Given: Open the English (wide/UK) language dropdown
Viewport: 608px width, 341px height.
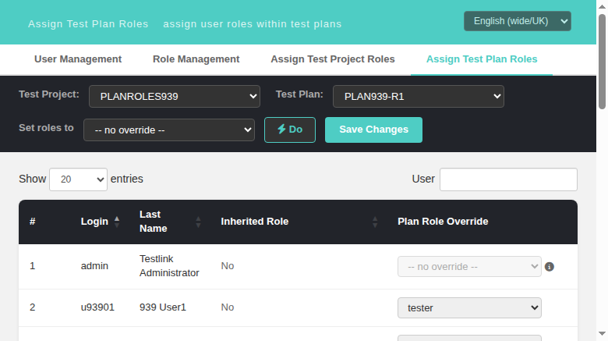Looking at the screenshot, I should click(518, 21).
